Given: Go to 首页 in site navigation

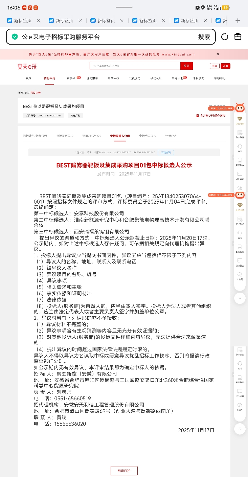Looking at the screenshot, I should pyautogui.click(x=28, y=78).
